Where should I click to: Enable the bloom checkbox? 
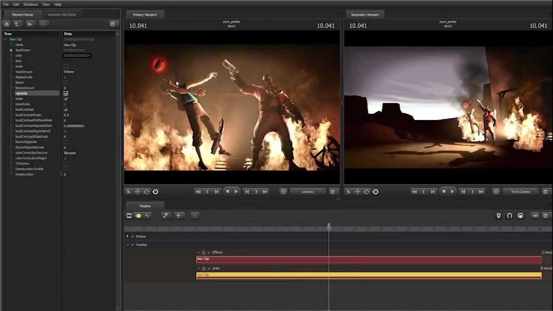[66, 83]
